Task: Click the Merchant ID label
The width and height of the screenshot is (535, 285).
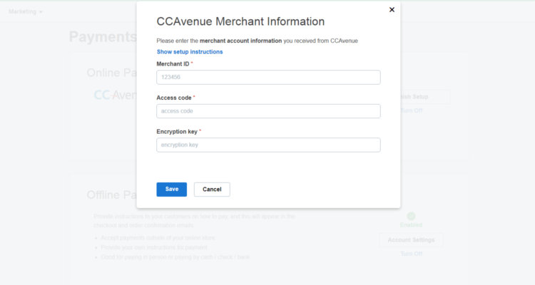Action: point(173,63)
